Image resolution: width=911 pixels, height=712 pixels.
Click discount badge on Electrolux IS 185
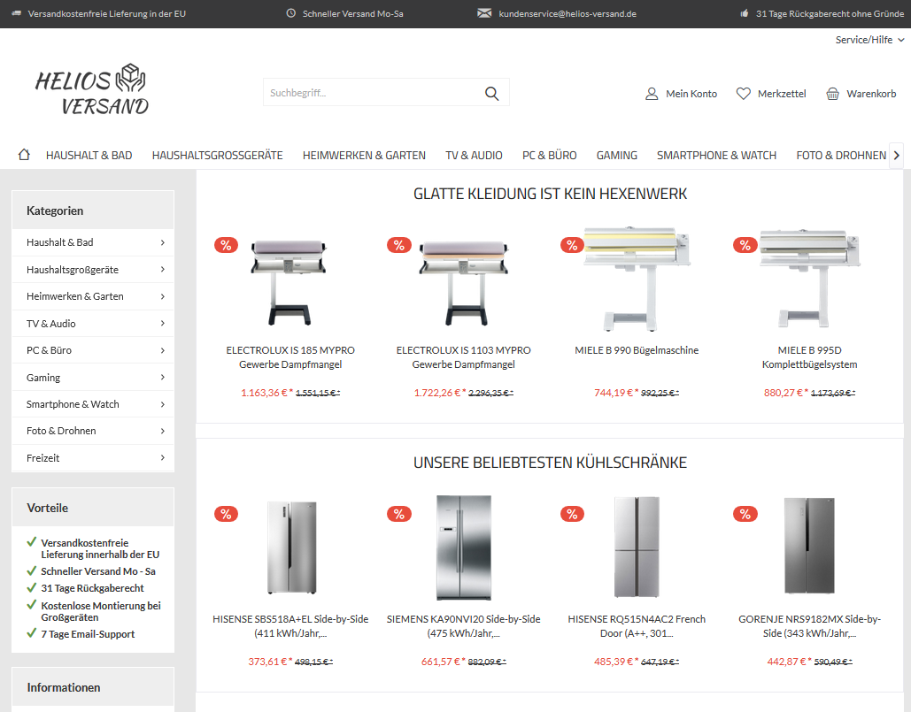(x=226, y=245)
